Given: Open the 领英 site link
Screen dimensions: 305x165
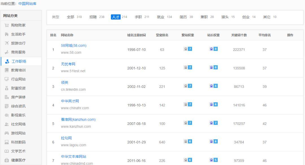Looking at the screenshot, I should tap(65, 82).
